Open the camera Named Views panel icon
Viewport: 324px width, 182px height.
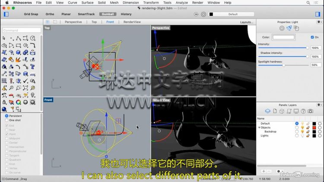[310, 111]
